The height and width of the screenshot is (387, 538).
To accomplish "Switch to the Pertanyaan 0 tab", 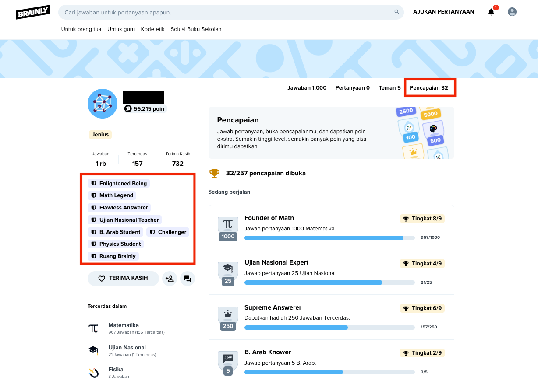I will coord(353,88).
